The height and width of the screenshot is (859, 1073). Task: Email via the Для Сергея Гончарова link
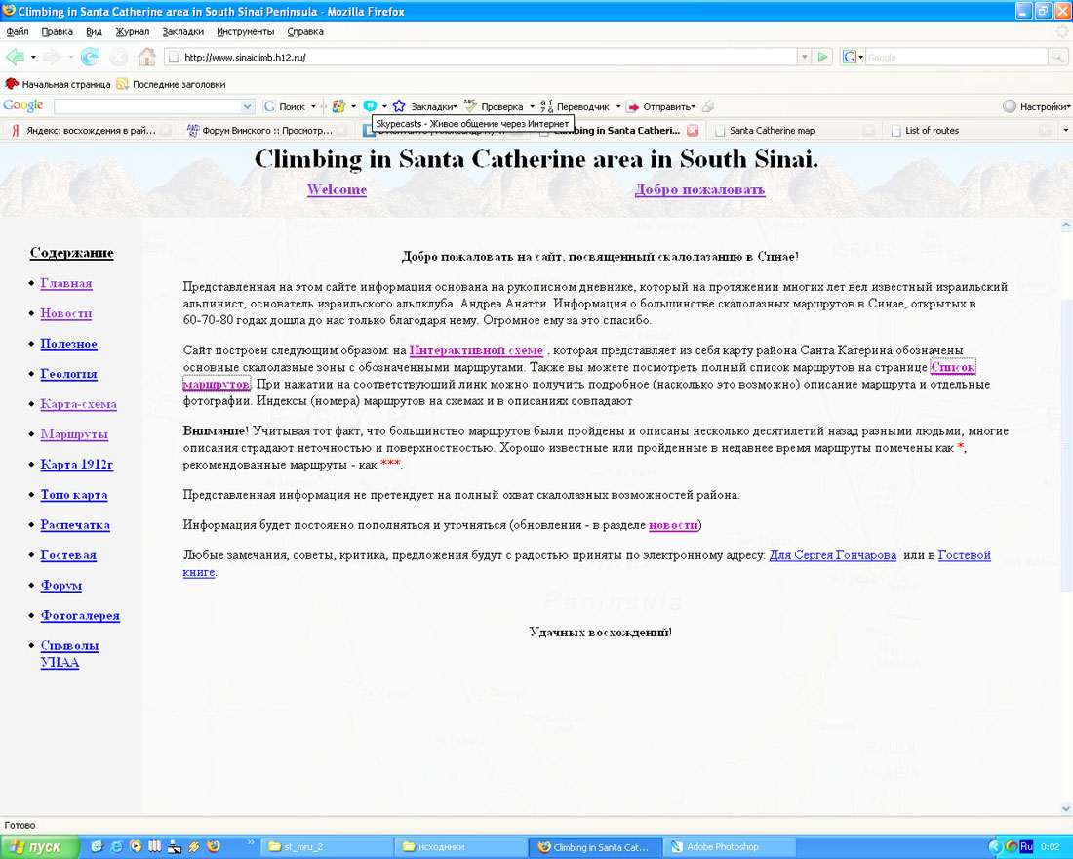(x=833, y=555)
